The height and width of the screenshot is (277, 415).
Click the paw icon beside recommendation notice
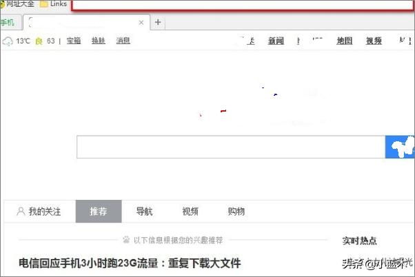pos(126,240)
